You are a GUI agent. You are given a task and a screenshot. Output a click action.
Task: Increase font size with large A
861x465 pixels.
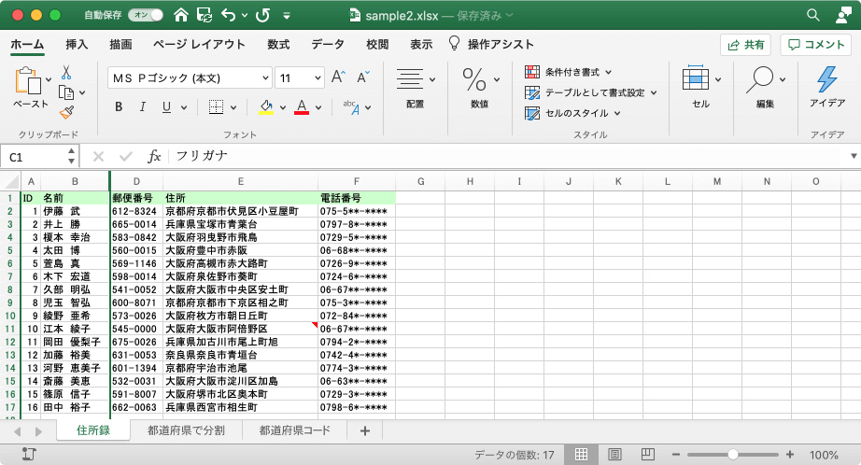click(338, 77)
